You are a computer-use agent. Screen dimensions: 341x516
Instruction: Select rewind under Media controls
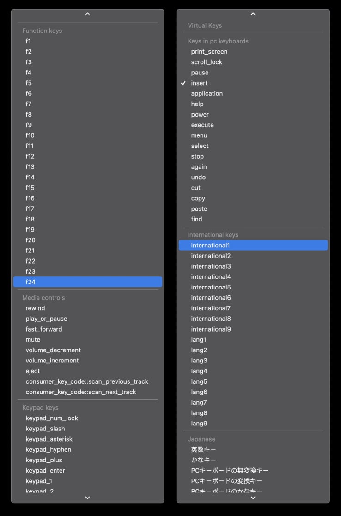pyautogui.click(x=35, y=308)
